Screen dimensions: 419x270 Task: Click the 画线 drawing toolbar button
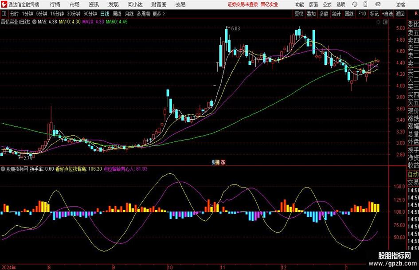tap(349, 14)
